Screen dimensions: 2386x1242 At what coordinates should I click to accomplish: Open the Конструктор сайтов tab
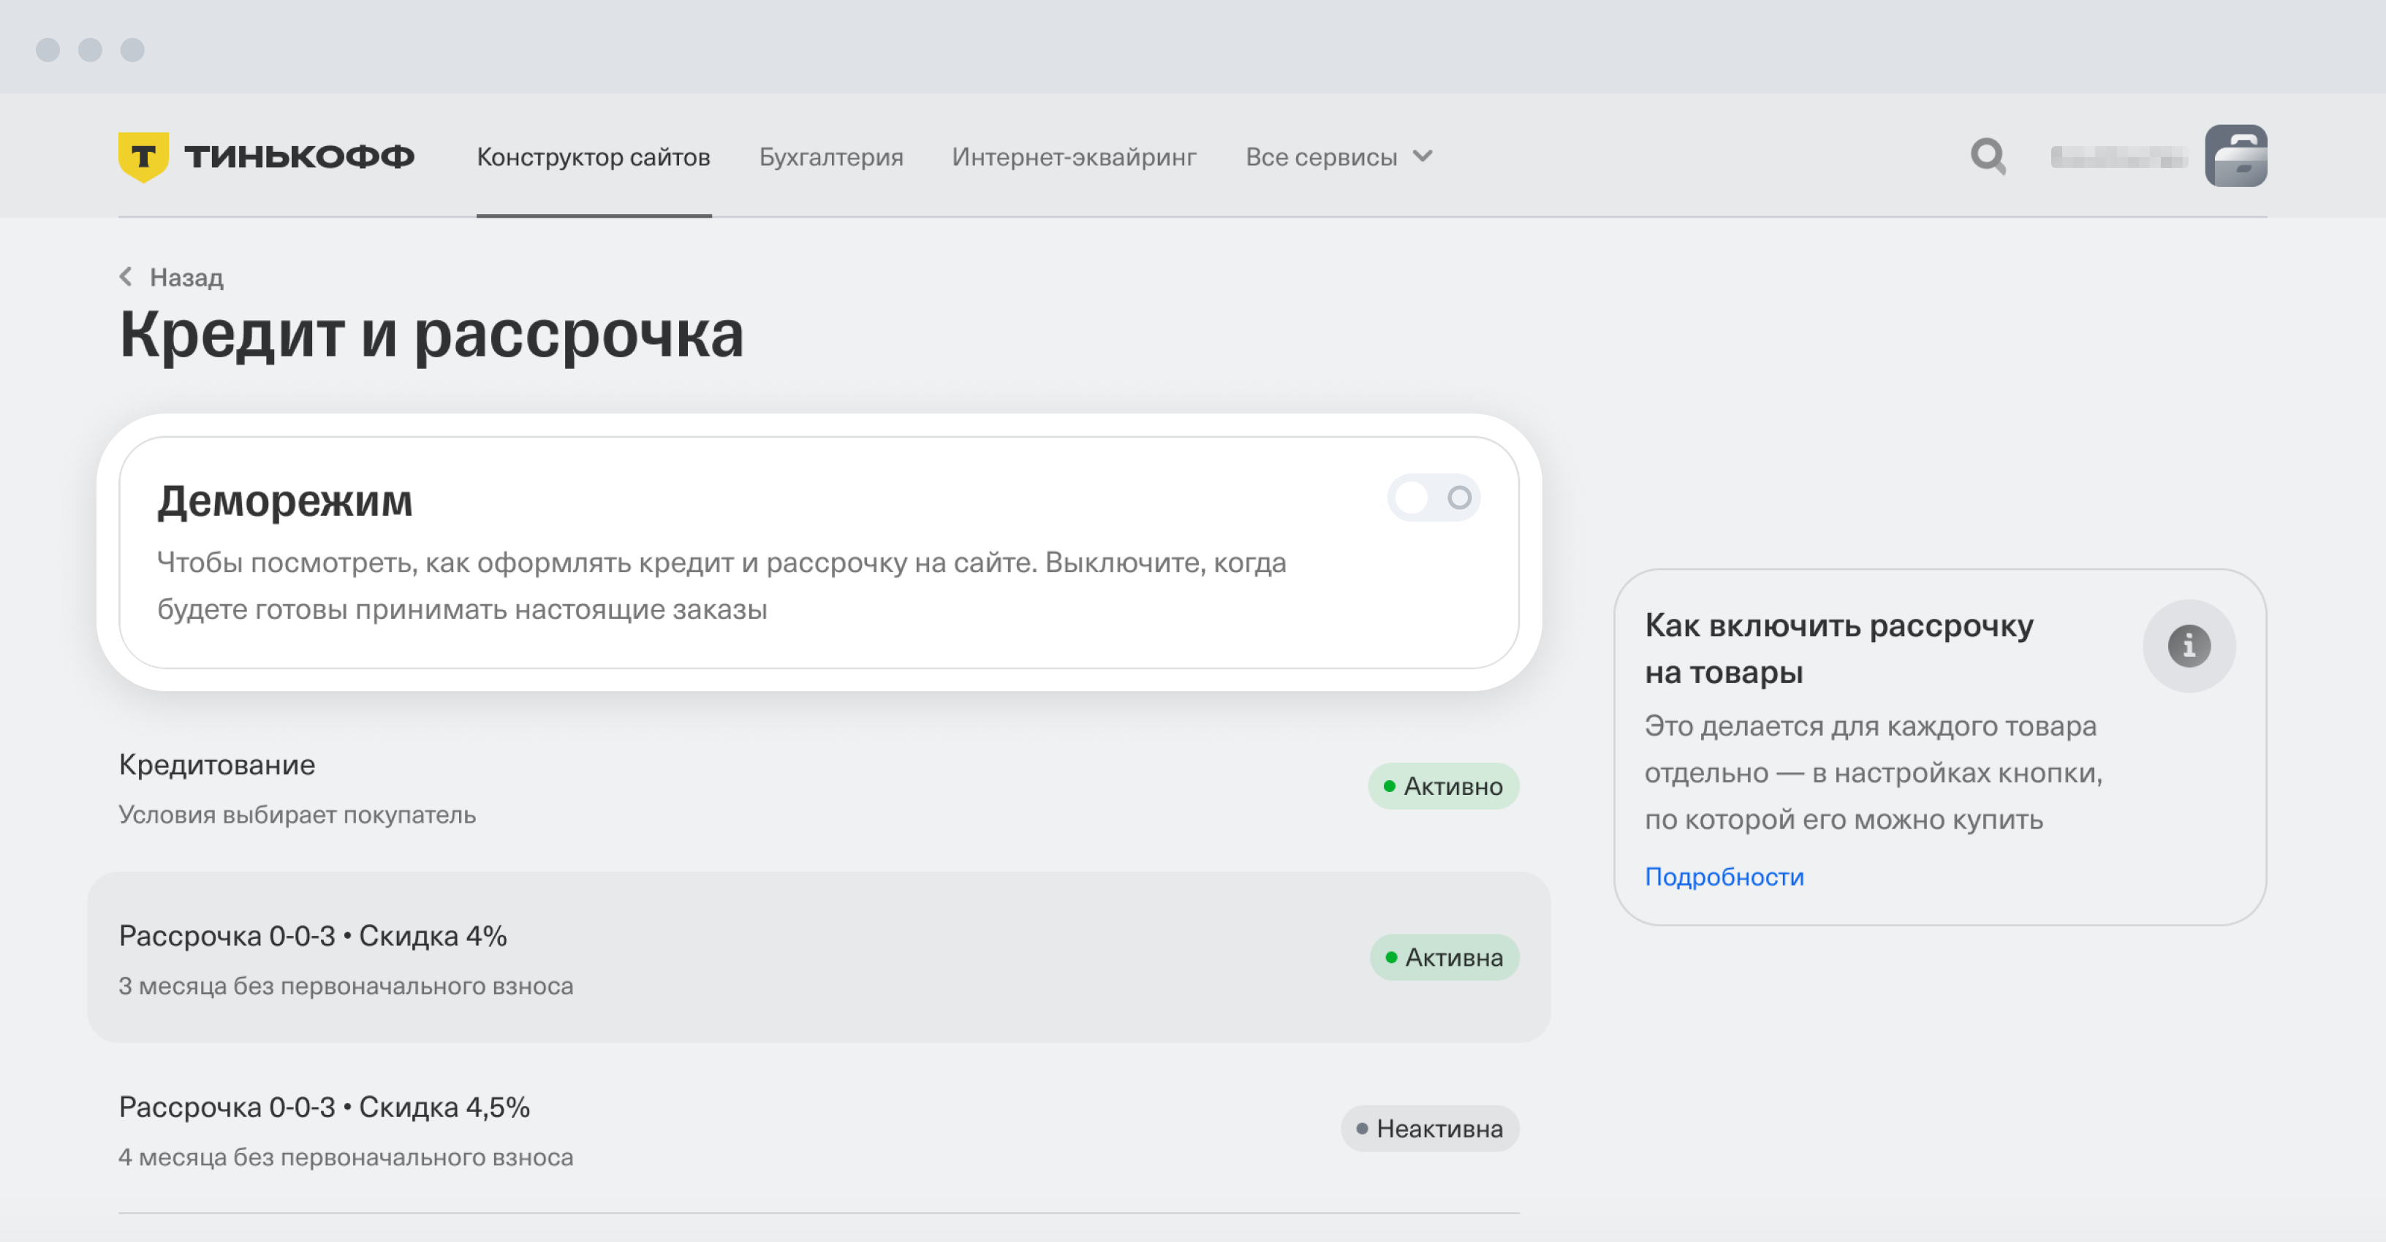[593, 157]
